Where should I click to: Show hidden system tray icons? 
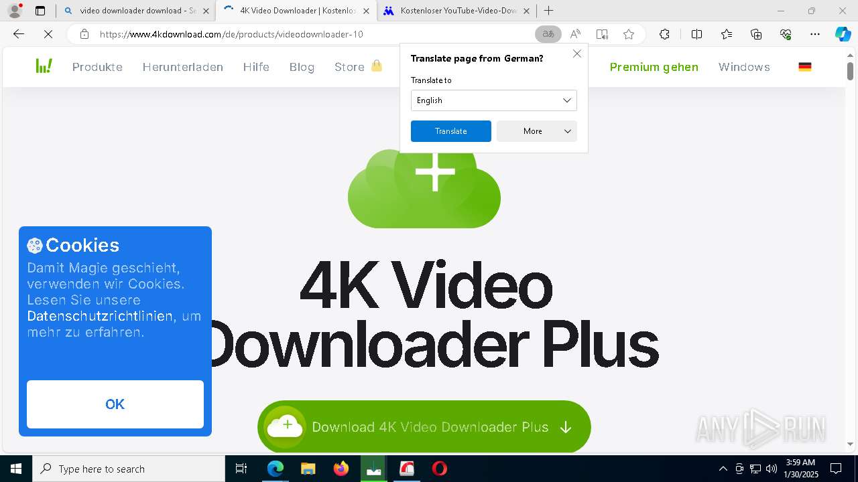(723, 469)
